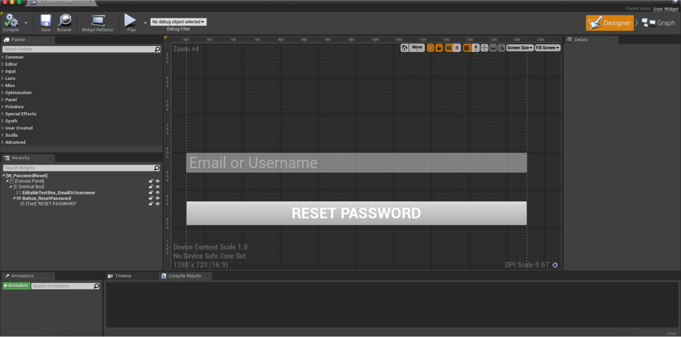Switch to Graph mode
681x337 pixels.
(x=659, y=23)
